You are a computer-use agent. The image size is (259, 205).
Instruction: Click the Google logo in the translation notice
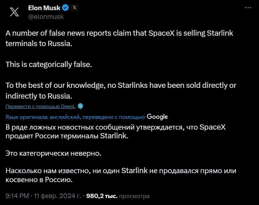click(x=157, y=117)
